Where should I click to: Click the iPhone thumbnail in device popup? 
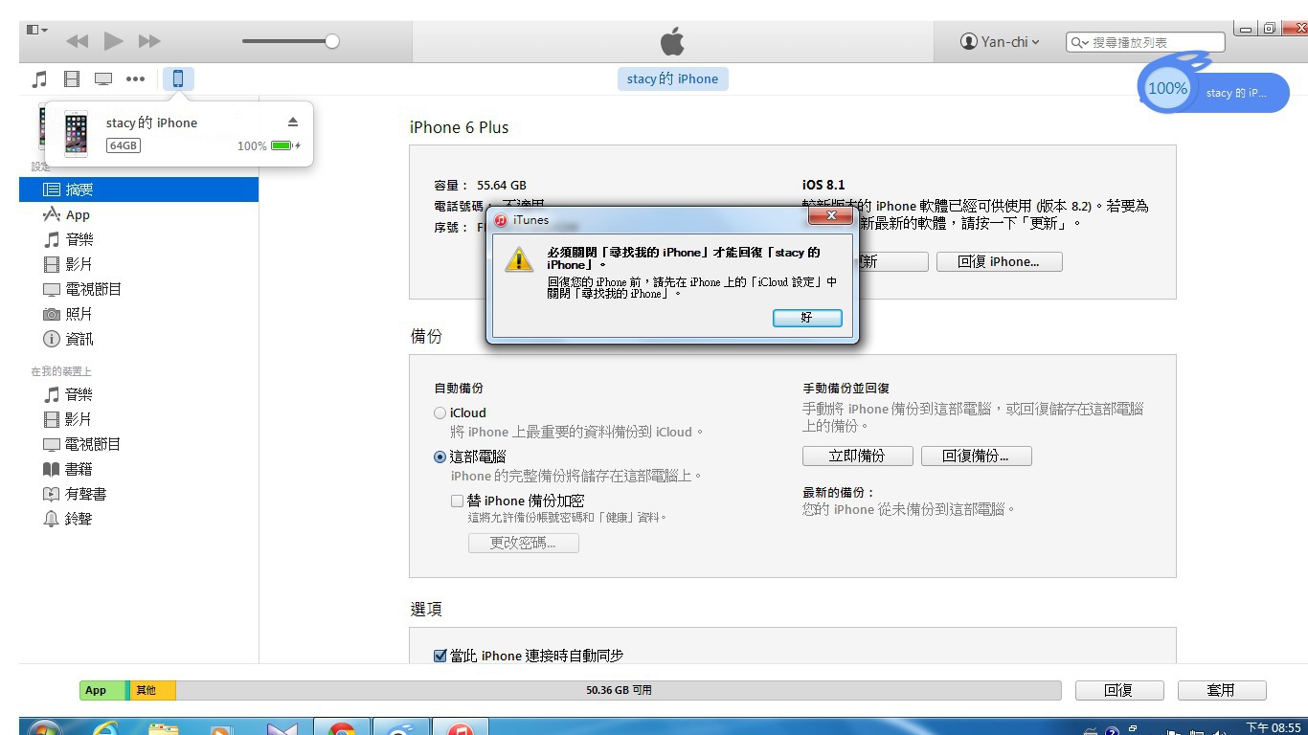[76, 133]
